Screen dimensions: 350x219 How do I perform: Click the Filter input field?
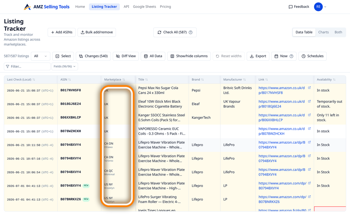[x=27, y=67]
